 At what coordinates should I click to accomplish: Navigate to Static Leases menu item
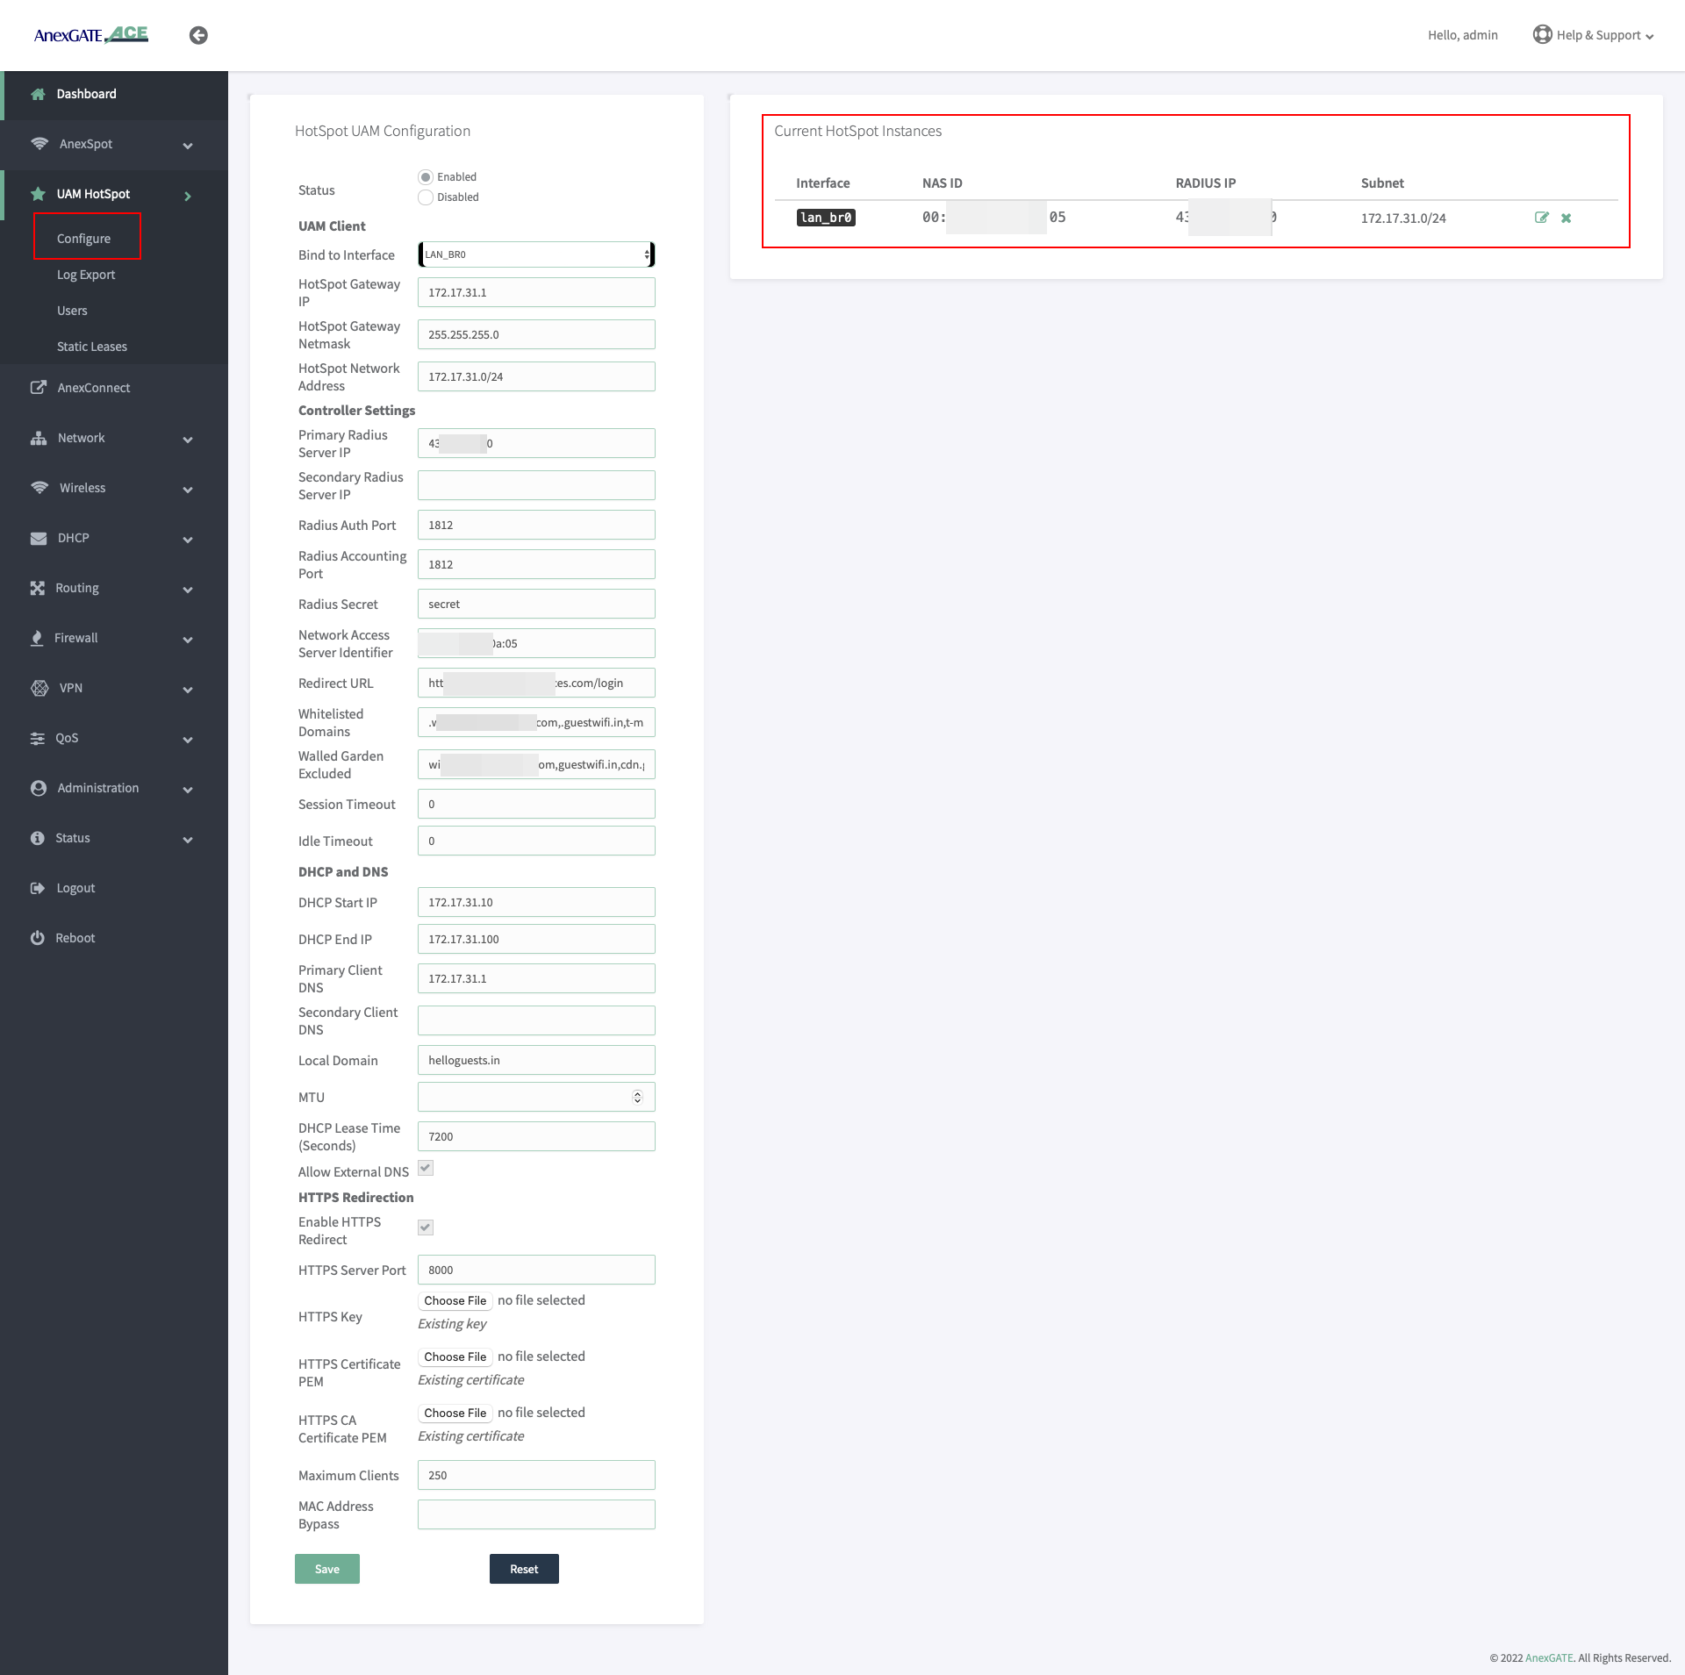(x=90, y=346)
